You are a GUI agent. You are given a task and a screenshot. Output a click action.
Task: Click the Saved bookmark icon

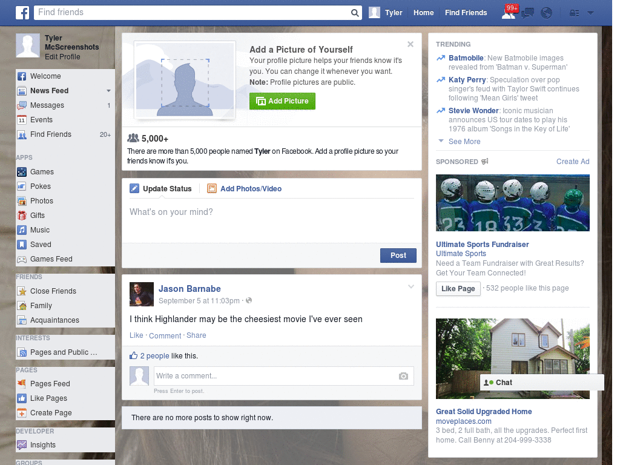pyautogui.click(x=22, y=245)
